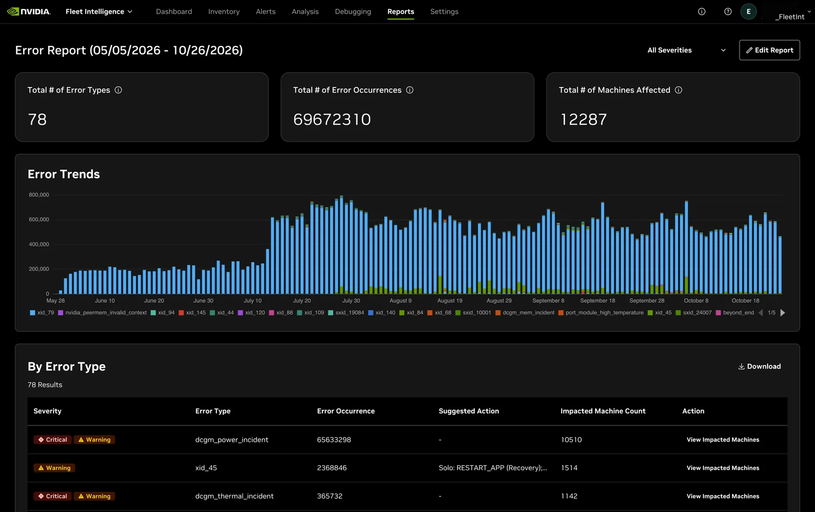
Task: Open the Fleet Intelligence dropdown
Action: click(x=99, y=12)
